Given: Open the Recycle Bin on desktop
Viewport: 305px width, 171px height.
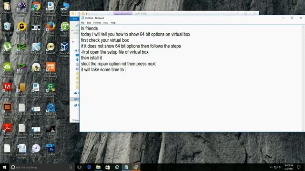Looking at the screenshot, I should [7, 28].
